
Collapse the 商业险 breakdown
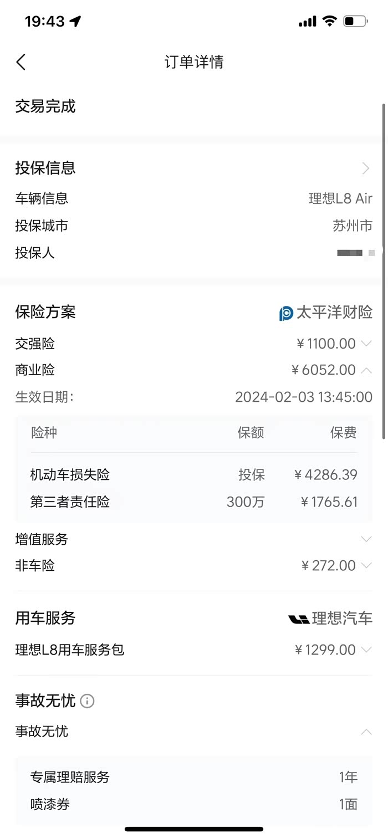click(366, 370)
